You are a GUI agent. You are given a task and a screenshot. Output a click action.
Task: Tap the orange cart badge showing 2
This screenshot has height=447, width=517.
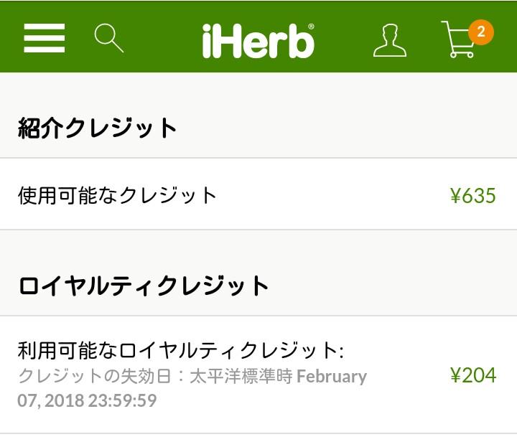click(480, 32)
